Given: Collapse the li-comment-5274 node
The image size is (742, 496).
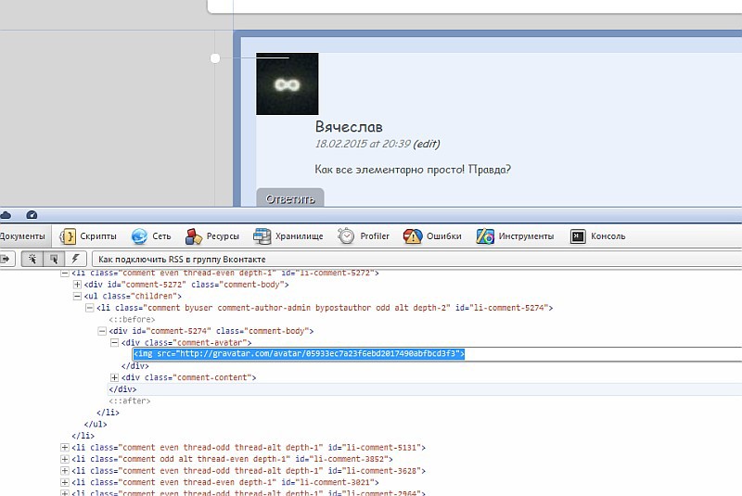Looking at the screenshot, I should (x=89, y=308).
